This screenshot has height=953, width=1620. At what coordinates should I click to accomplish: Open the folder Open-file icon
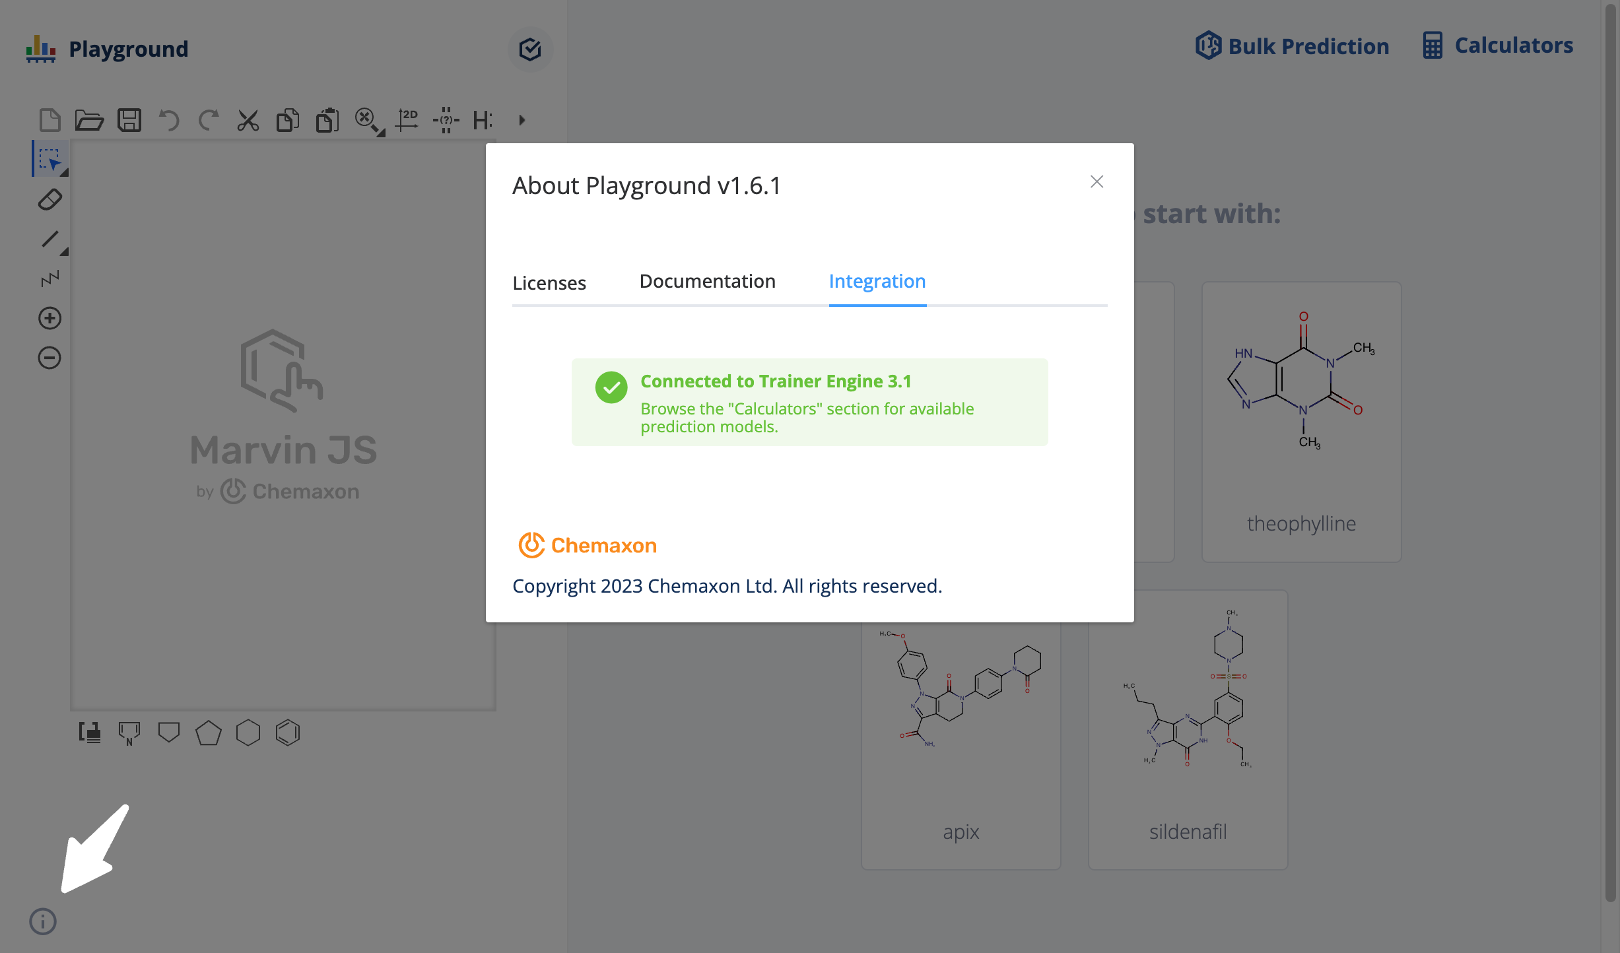click(89, 120)
